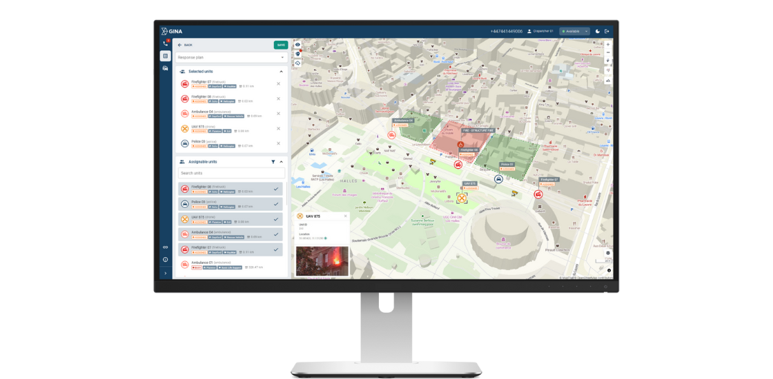Remove Ambulance 04 from selected units
The image size is (773, 379).
pyautogui.click(x=278, y=114)
